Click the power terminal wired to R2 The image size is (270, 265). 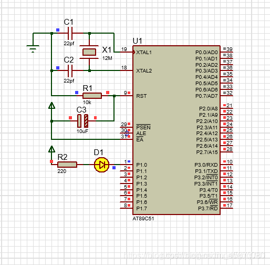click(x=51, y=149)
